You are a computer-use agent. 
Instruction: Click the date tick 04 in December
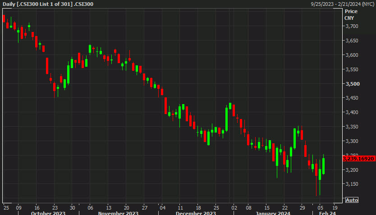163,208
